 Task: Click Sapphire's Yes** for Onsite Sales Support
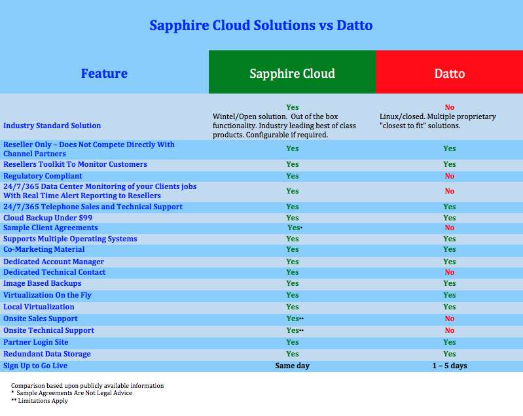click(295, 319)
